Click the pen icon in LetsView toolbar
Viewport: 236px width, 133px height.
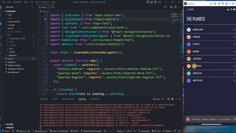pyautogui.click(x=211, y=4)
